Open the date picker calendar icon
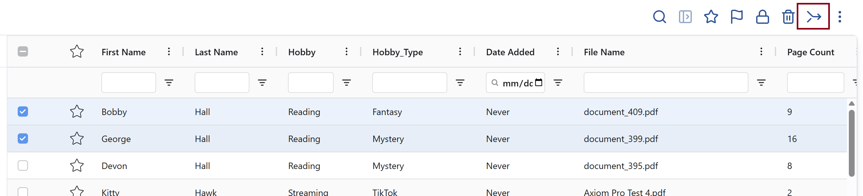 pyautogui.click(x=538, y=82)
